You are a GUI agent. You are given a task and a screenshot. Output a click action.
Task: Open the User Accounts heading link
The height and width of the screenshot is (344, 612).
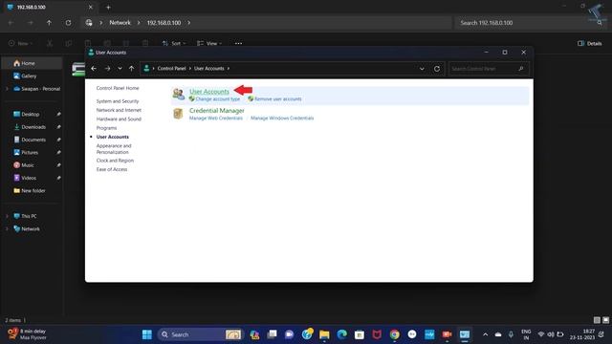click(x=209, y=92)
